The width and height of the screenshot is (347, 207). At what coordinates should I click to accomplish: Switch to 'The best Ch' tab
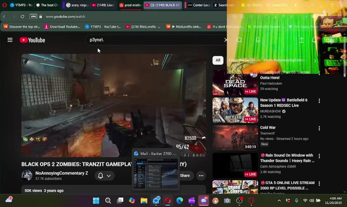click(x=47, y=5)
